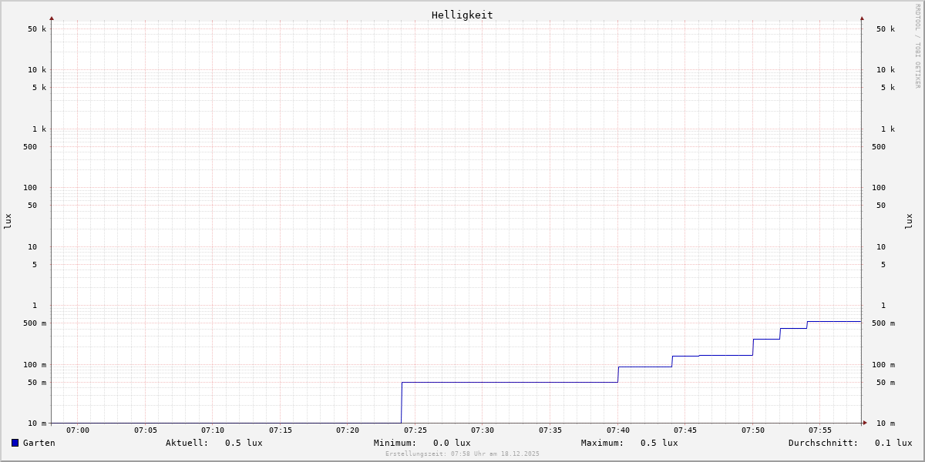
Task: Click the left axis 500 m label
Action: click(35, 323)
